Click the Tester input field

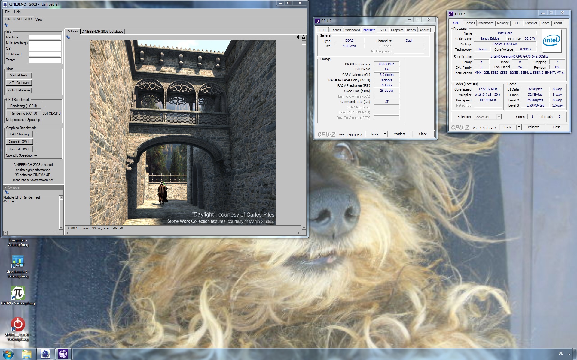[44, 60]
